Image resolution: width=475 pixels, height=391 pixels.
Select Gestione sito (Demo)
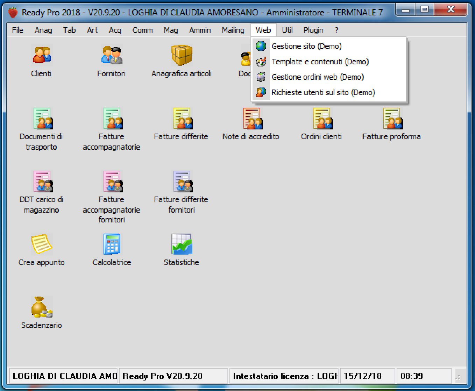(x=329, y=46)
